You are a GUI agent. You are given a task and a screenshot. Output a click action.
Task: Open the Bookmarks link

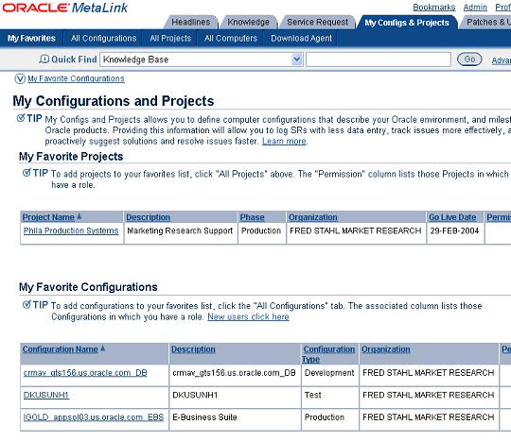(433, 8)
